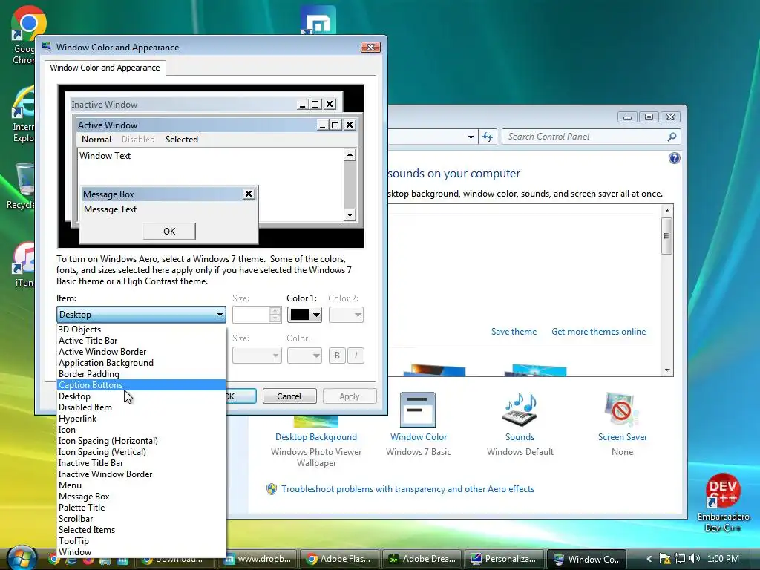This screenshot has height=570, width=760.
Task: Click the shield icon beside Troubleshoot link
Action: coord(272,489)
